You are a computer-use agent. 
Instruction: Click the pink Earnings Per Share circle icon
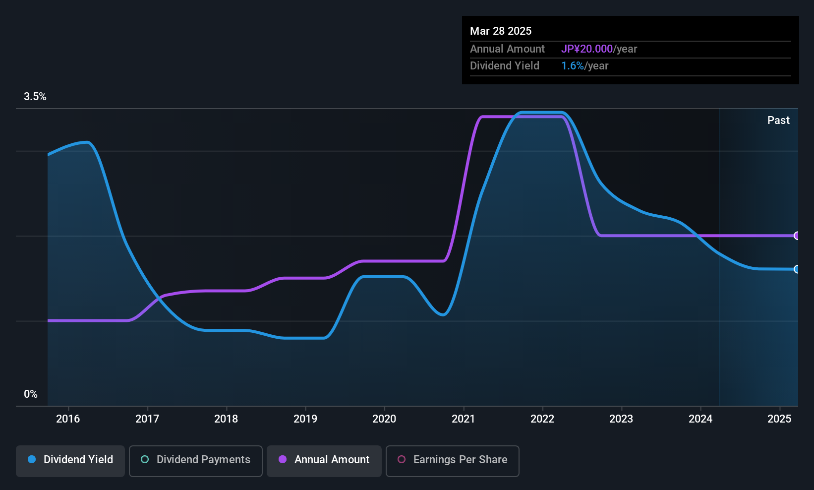(402, 459)
